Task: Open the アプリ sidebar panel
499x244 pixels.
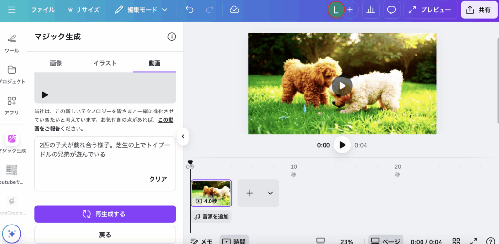Action: tap(12, 104)
